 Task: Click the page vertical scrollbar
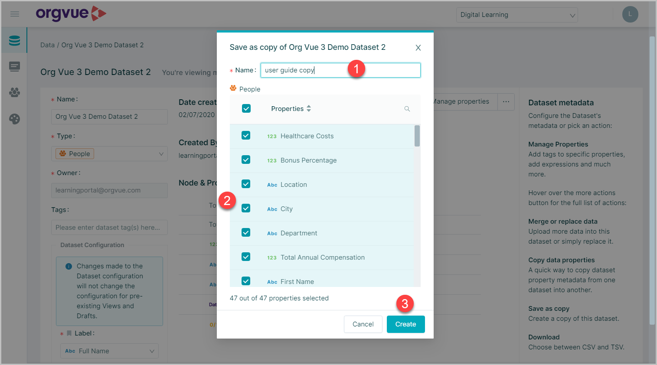[652, 180]
